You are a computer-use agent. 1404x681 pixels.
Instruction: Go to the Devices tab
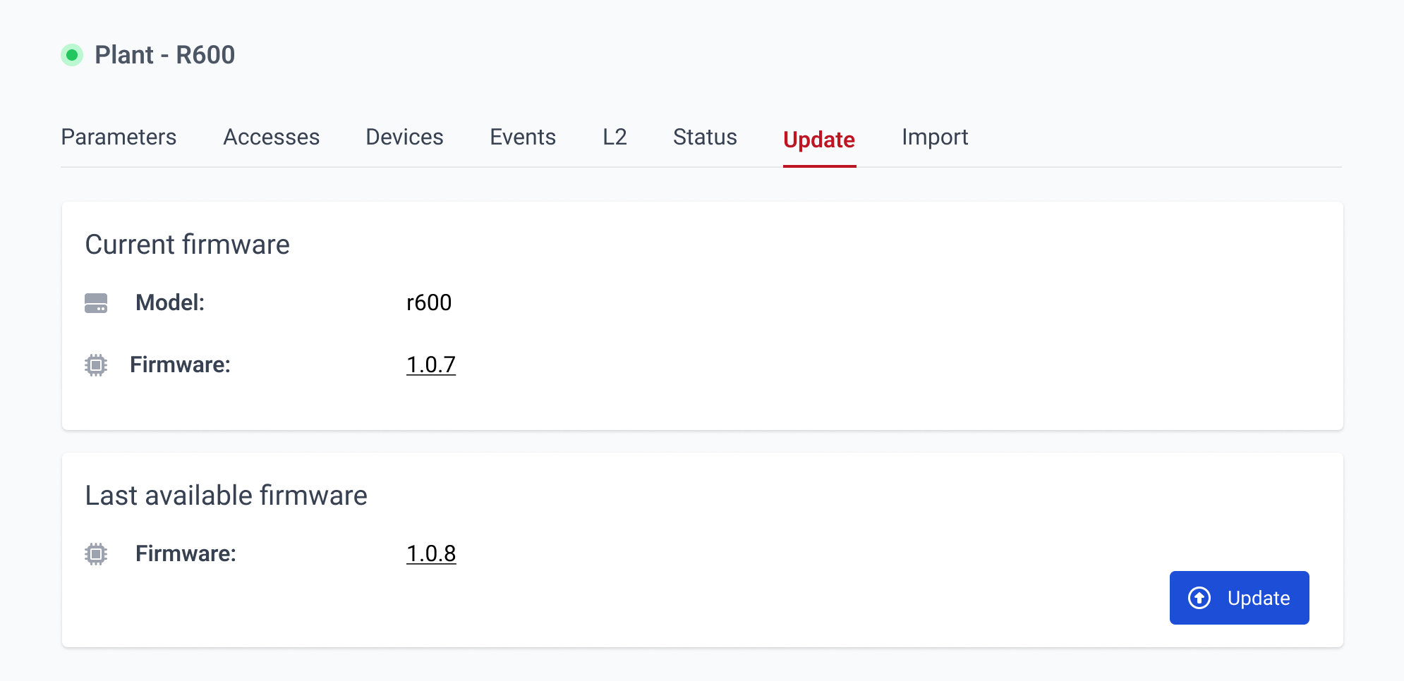point(404,137)
